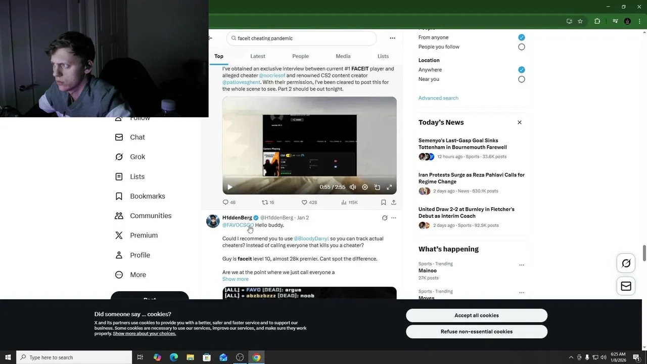647x364 pixels.
Task: Click Accept all cookies
Action: point(477,315)
